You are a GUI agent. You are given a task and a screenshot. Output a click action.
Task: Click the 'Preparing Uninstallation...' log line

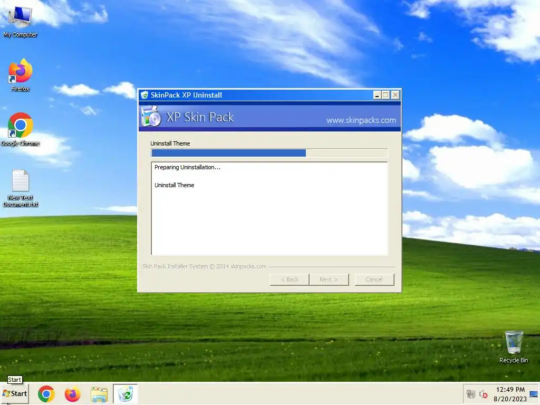[187, 167]
